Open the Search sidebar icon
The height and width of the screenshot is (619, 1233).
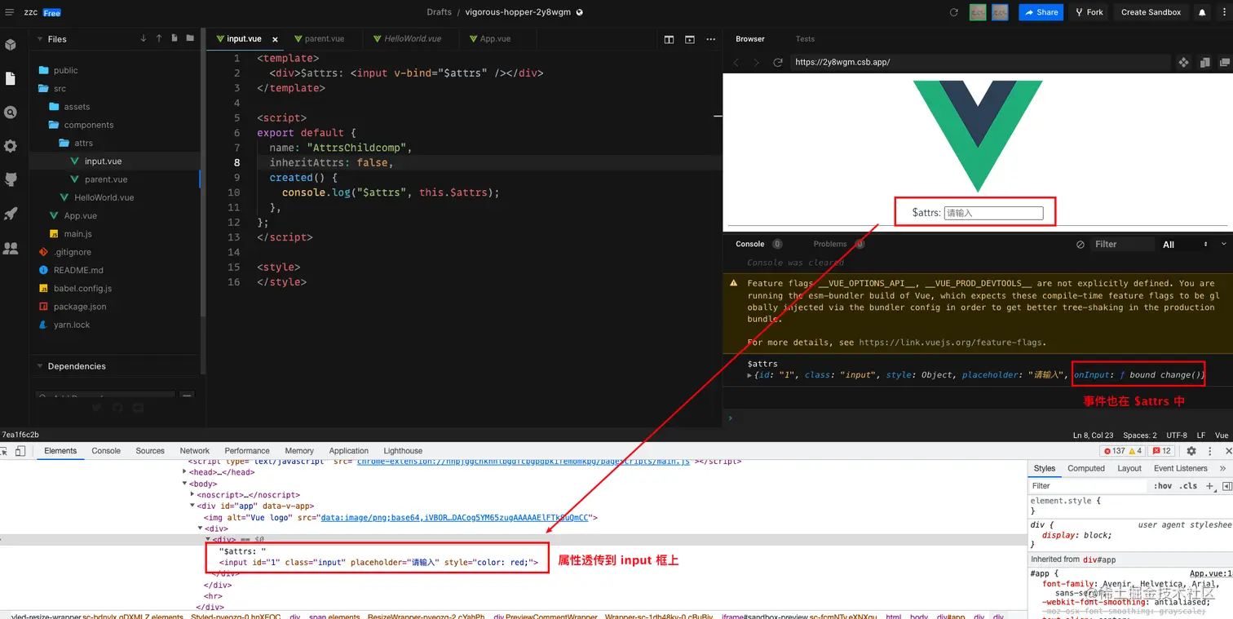point(11,113)
